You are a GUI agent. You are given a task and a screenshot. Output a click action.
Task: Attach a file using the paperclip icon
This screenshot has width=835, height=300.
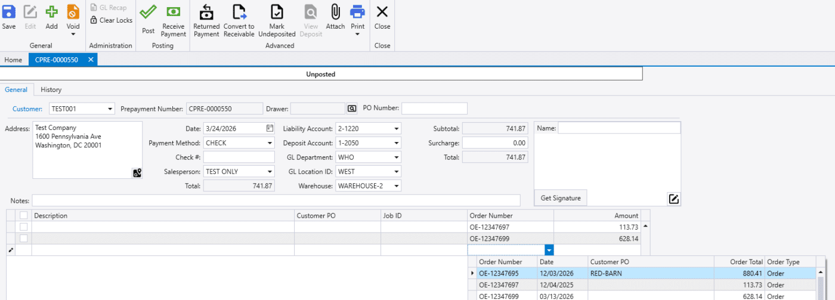[x=335, y=12]
